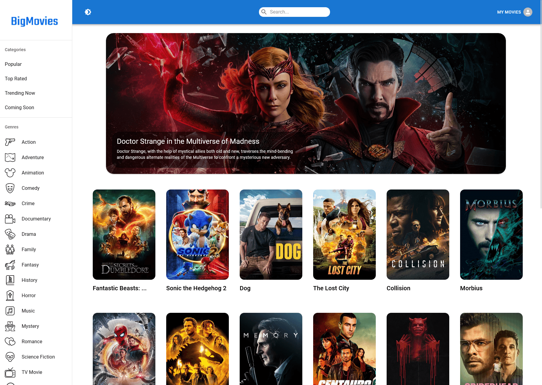Click the History book icon
The image size is (542, 385).
pyautogui.click(x=10, y=280)
